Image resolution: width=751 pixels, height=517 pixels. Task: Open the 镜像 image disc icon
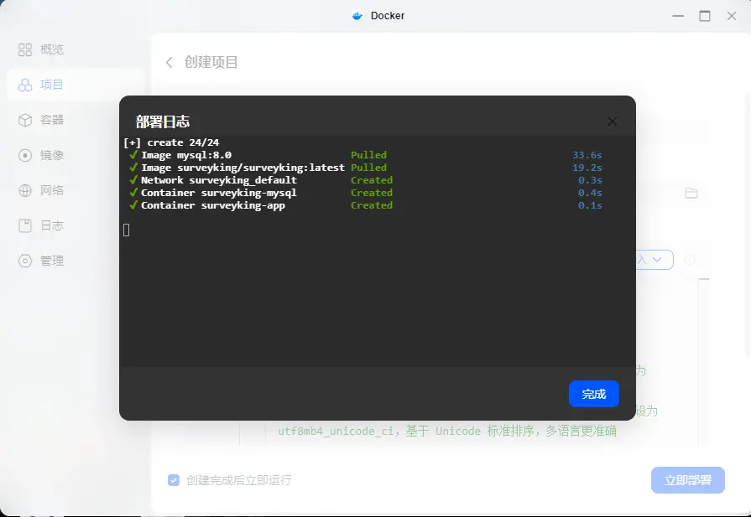[x=25, y=155]
